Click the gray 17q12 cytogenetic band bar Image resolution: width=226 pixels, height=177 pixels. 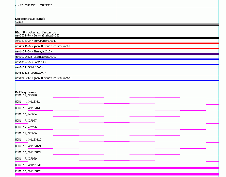tap(117, 25)
